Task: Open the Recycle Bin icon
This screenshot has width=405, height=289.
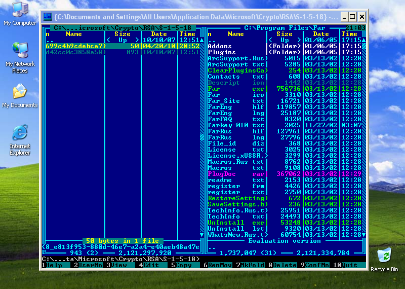Action: [x=384, y=260]
